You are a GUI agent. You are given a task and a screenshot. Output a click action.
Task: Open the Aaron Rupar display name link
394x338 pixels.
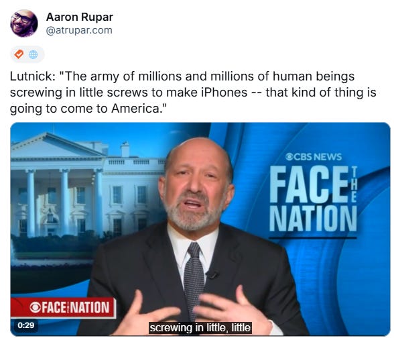click(79, 17)
